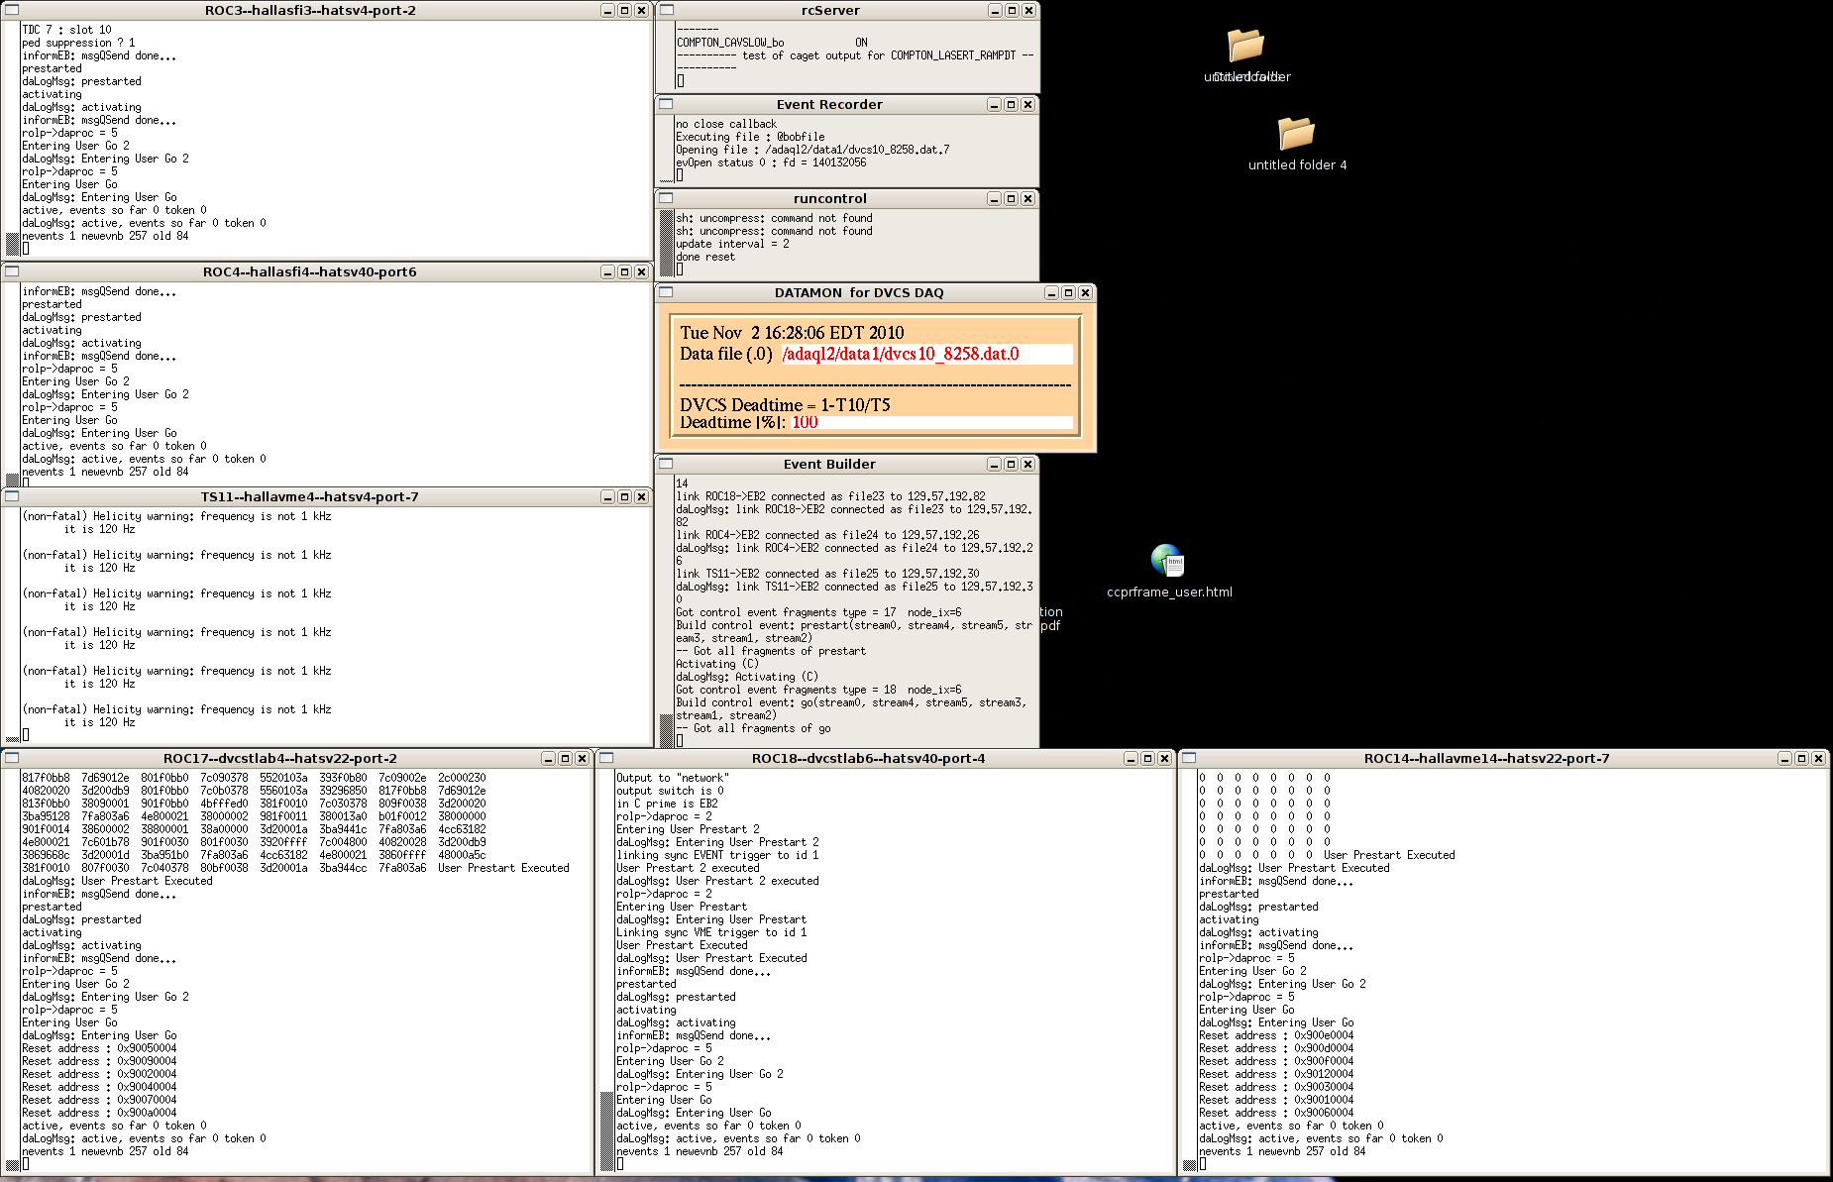Click the TS11 terminal scrollbar
Screen dimensions: 1833x1182
12,624
